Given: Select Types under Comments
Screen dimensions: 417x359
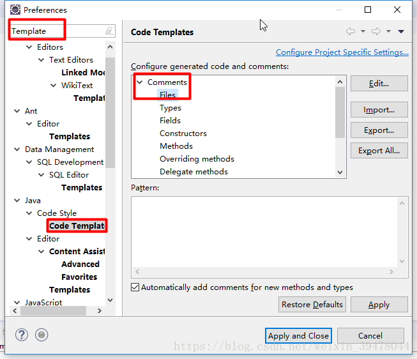Looking at the screenshot, I should coord(171,108).
